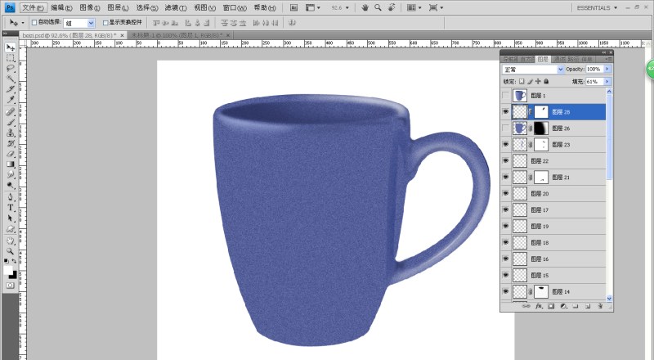Select the Lasso tool
This screenshot has width=654, height=360.
click(11, 69)
